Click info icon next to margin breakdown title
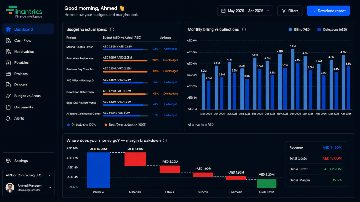This screenshot has height=202, width=360. (165, 140)
